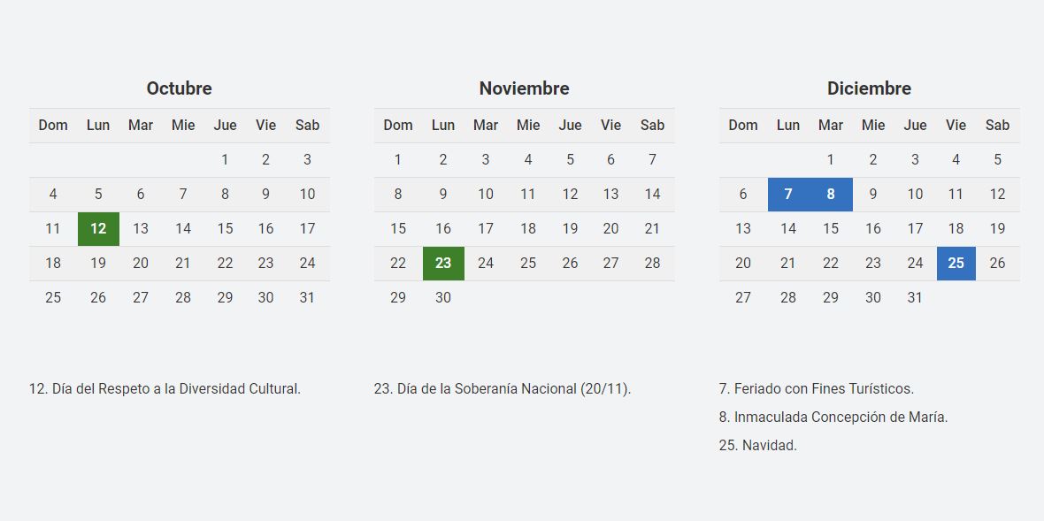Click the Navidad holiday entry
This screenshot has width=1044, height=521.
tap(758, 446)
